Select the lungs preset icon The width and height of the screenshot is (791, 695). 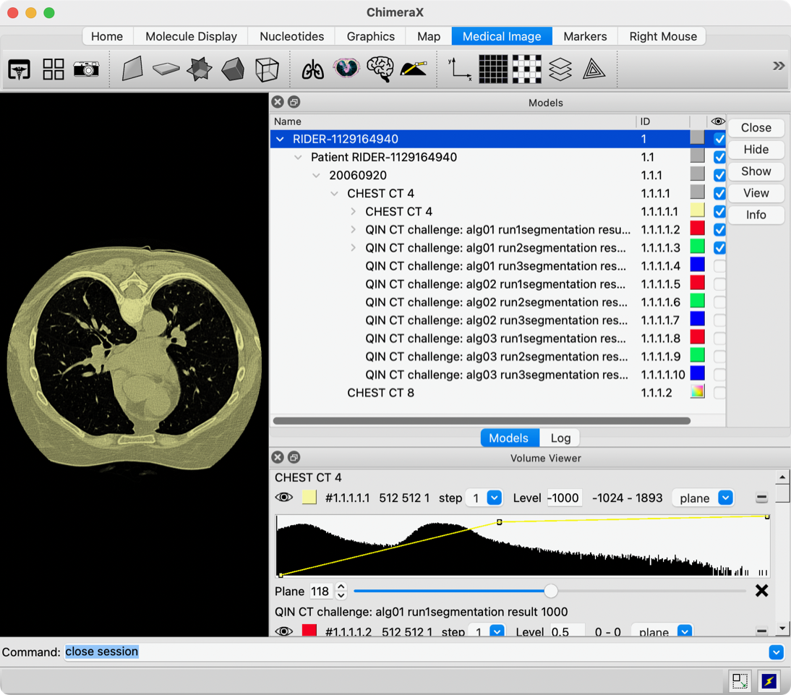[312, 69]
